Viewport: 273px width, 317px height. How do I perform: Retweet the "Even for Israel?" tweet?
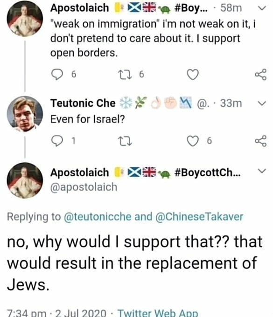point(125,141)
